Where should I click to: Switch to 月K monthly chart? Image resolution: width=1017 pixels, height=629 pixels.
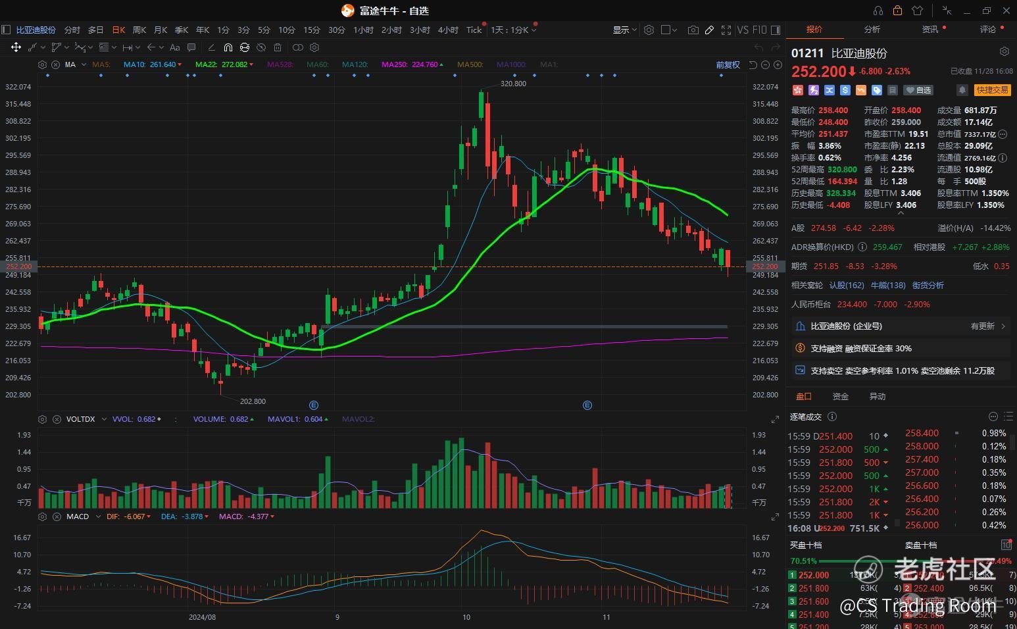pyautogui.click(x=161, y=30)
